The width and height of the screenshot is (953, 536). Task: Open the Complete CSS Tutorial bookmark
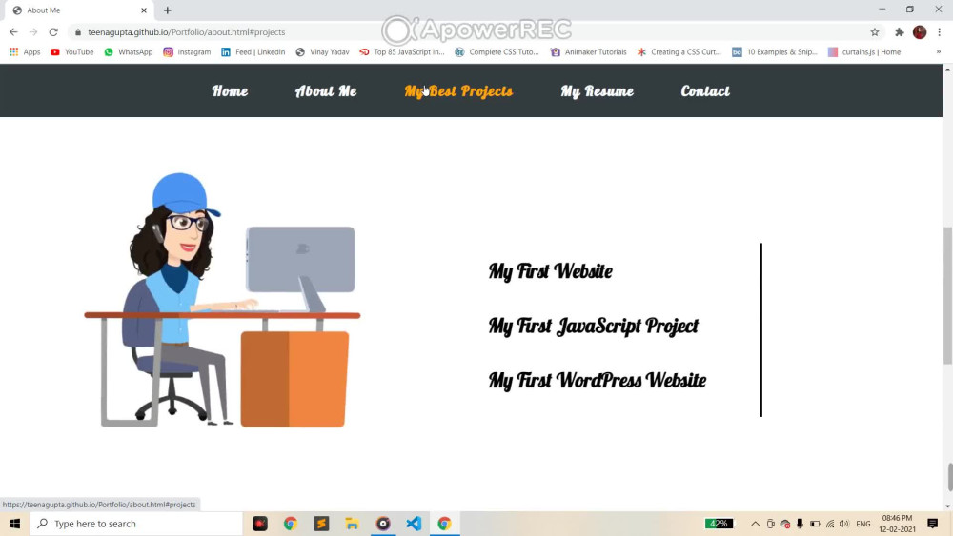[x=497, y=52]
